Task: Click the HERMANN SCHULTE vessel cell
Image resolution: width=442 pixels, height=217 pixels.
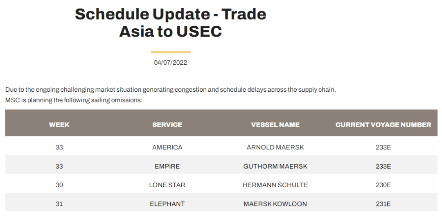Action: point(275,185)
